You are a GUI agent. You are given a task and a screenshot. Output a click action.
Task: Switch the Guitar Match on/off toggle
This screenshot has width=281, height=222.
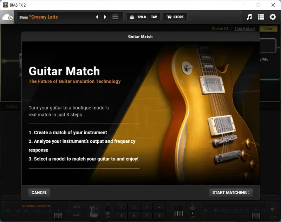click(x=108, y=211)
